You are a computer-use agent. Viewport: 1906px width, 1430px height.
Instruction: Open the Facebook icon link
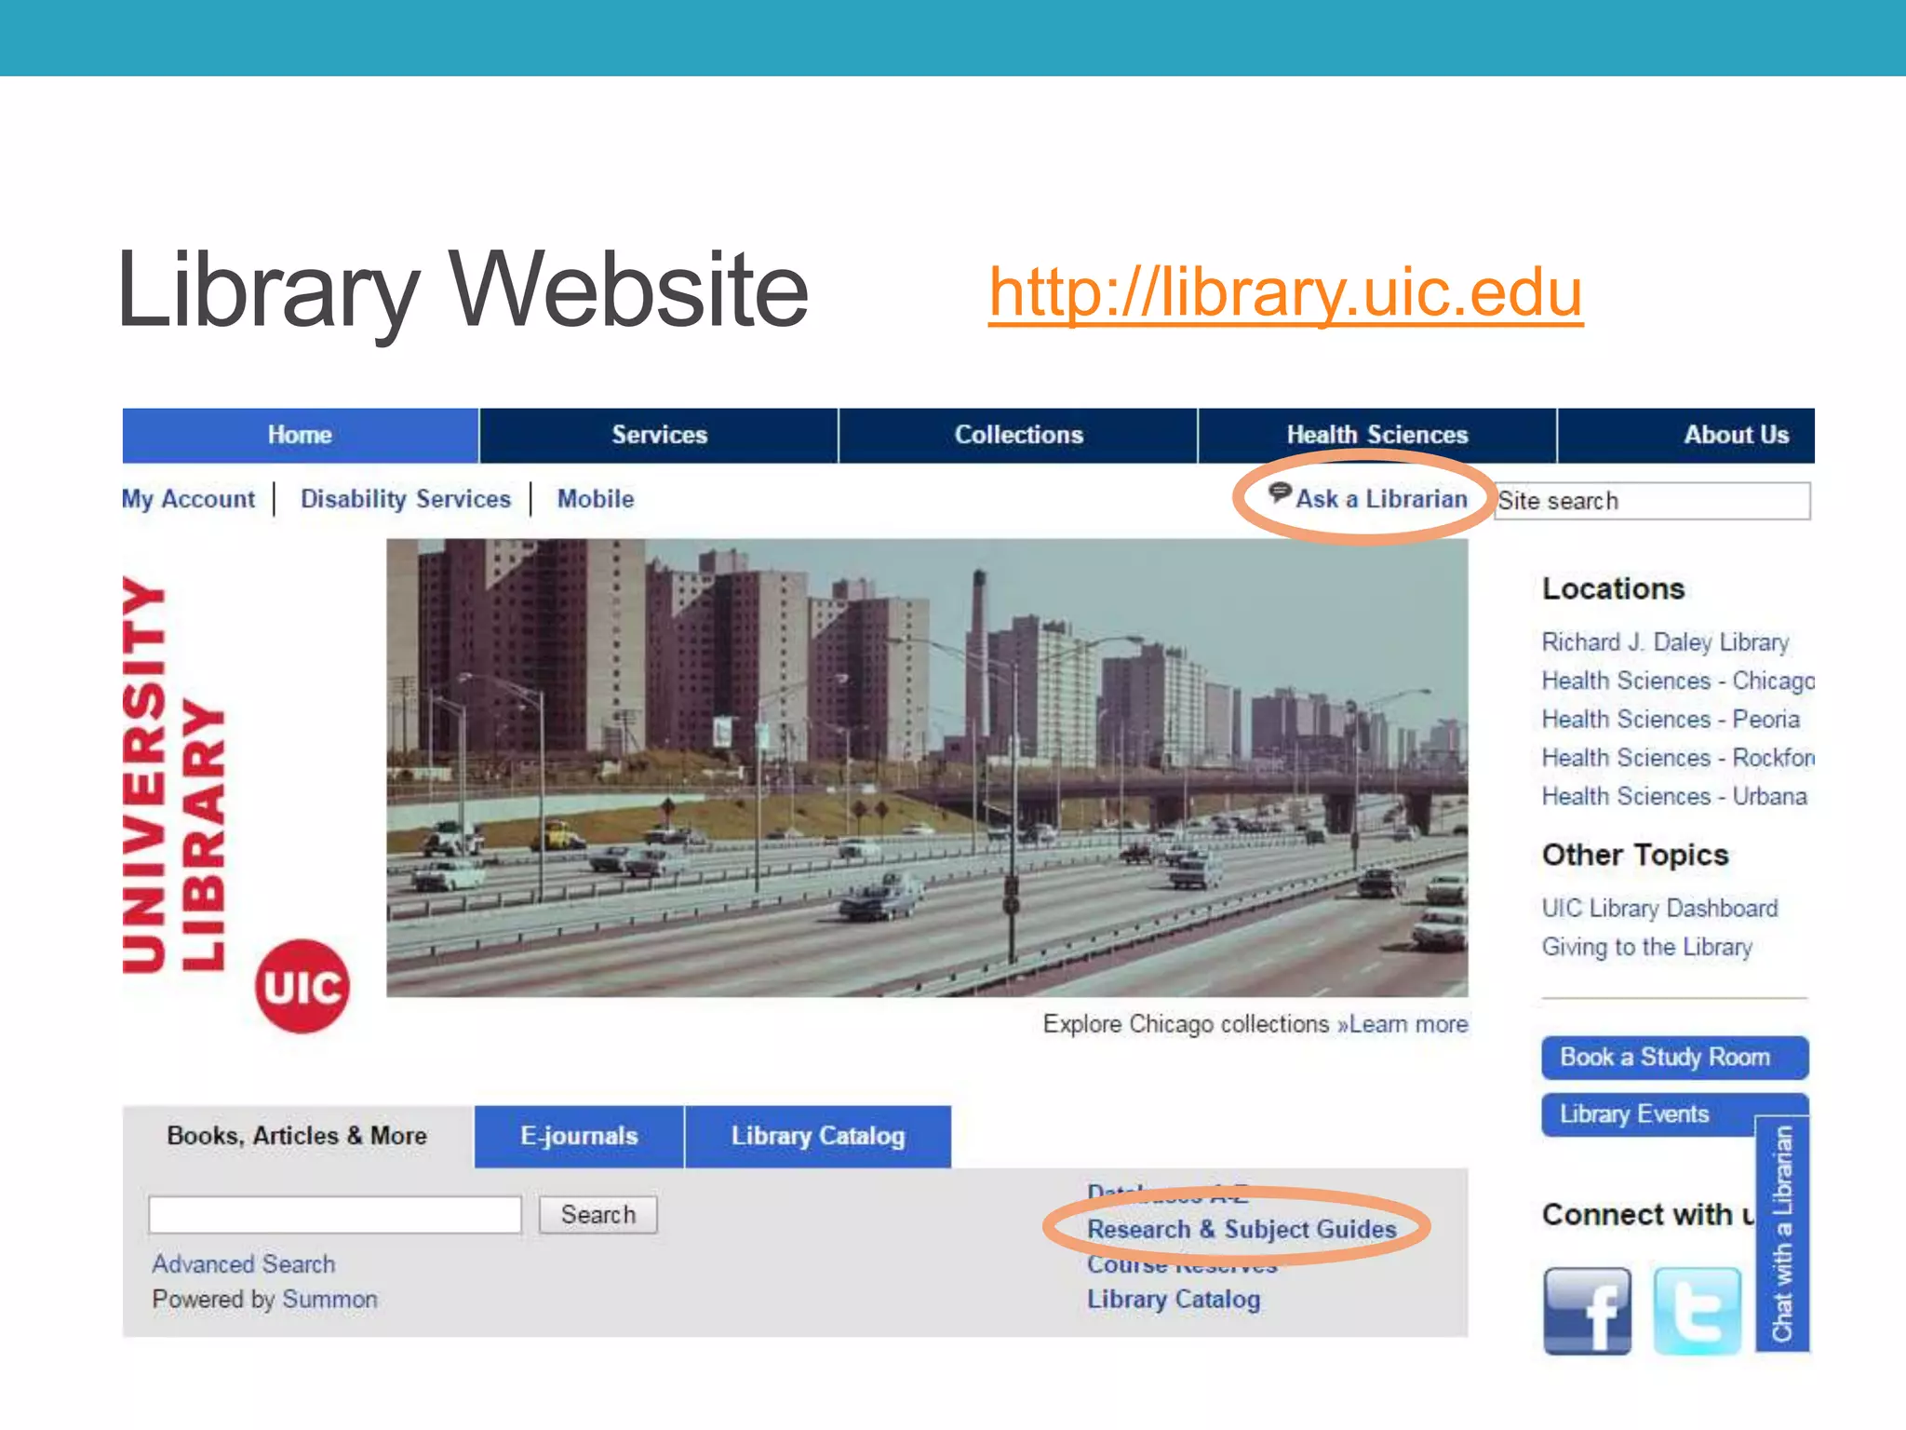(1587, 1310)
